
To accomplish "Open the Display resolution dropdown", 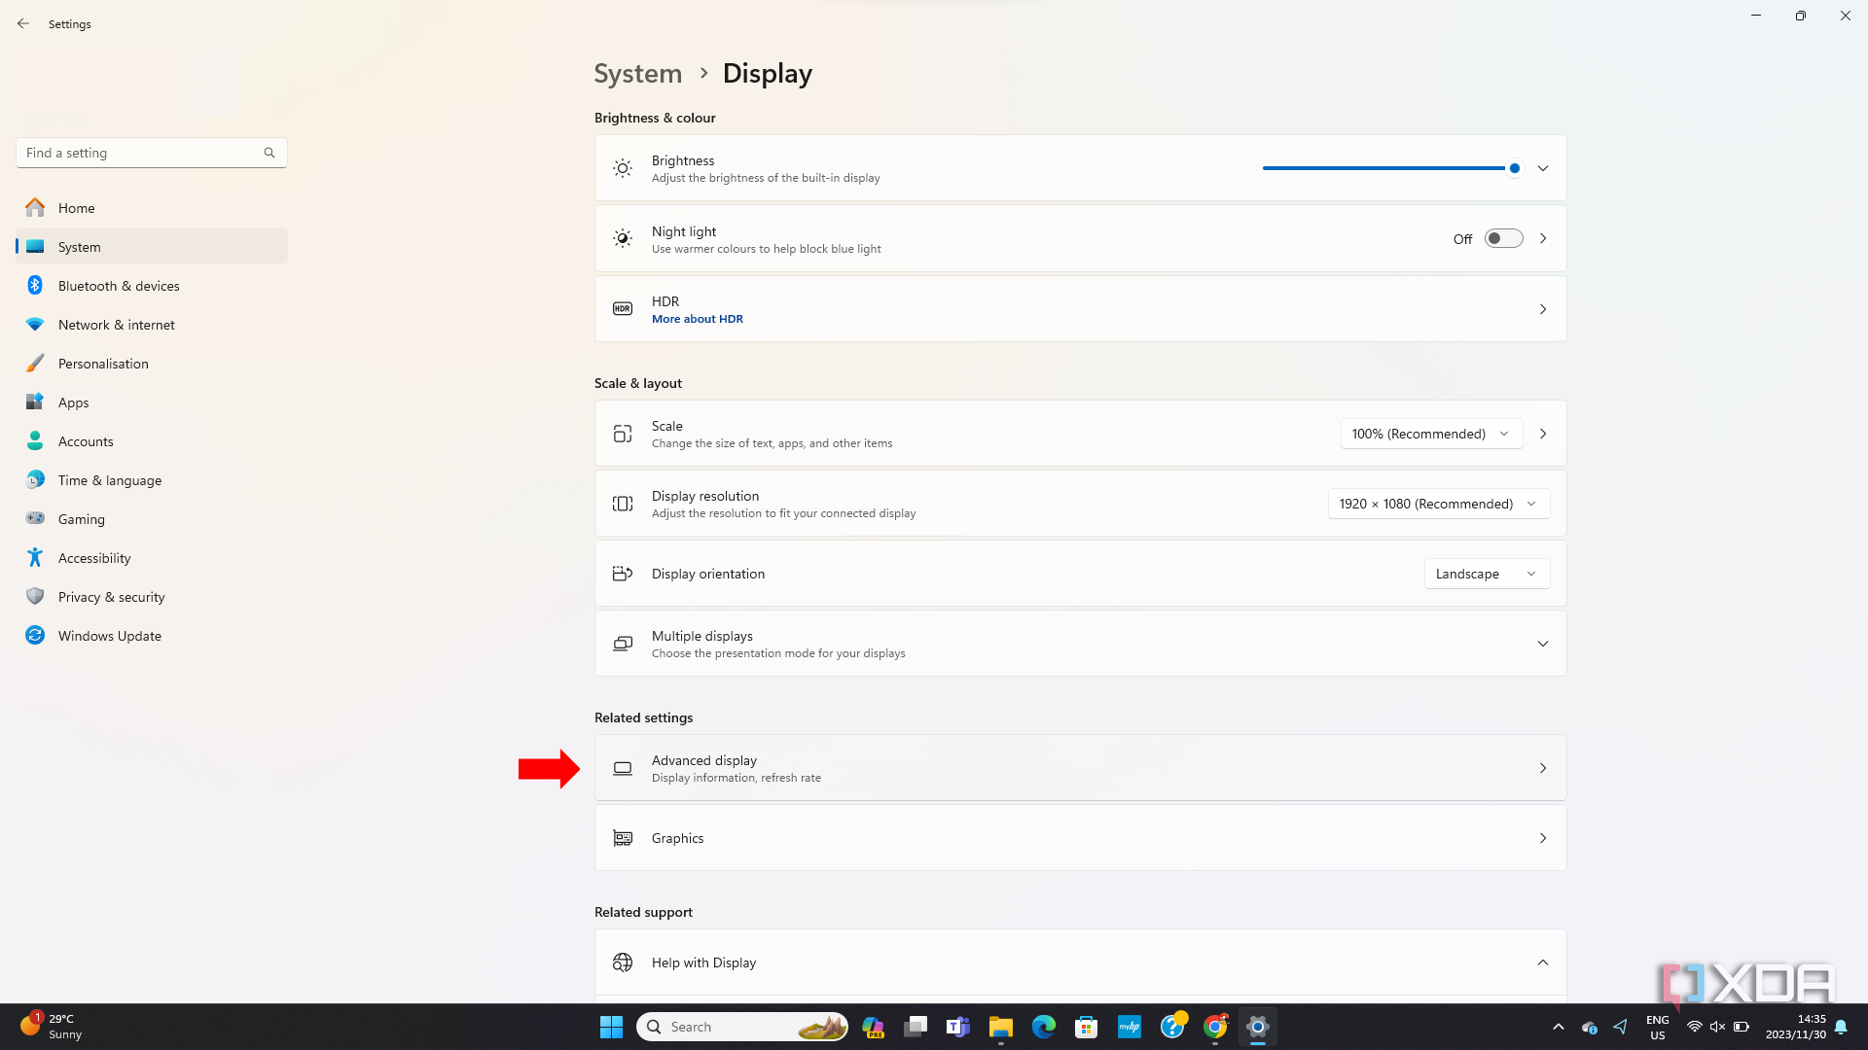I will click(x=1439, y=504).
